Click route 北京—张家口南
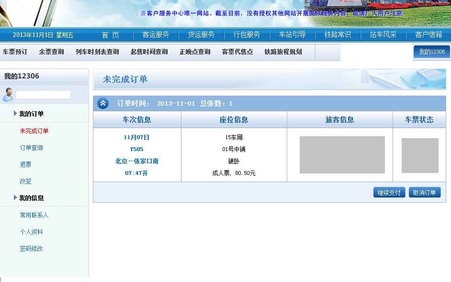The image size is (451, 282). click(137, 162)
